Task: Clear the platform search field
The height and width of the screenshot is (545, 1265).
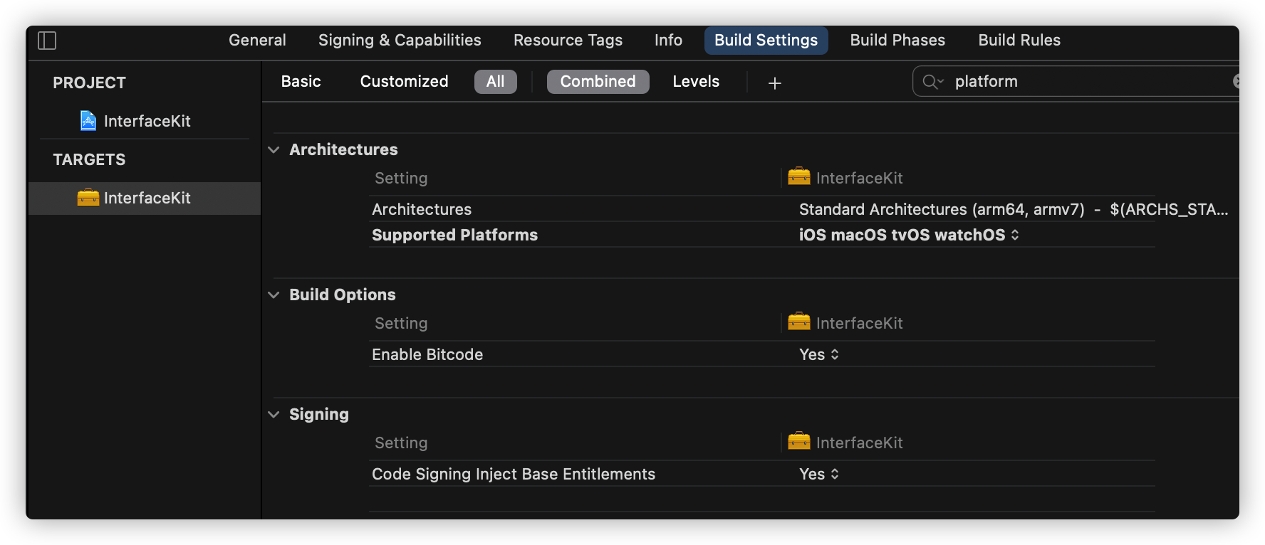Action: click(1237, 82)
